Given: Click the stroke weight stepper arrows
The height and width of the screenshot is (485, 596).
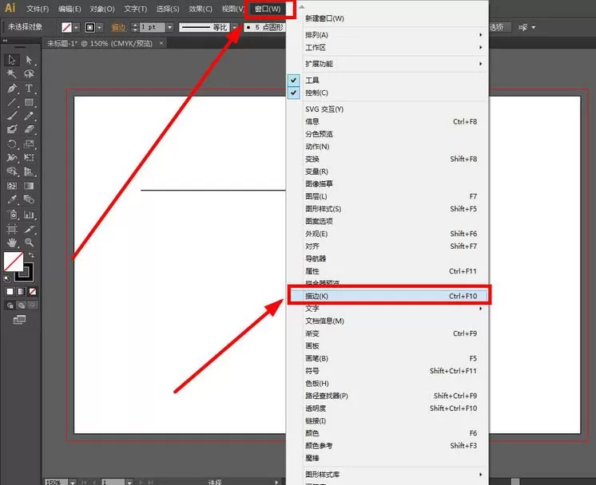Looking at the screenshot, I should point(134,27).
